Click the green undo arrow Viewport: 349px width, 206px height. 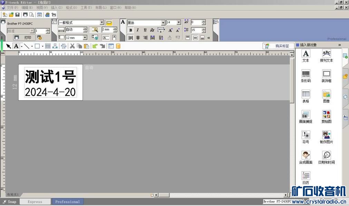pyautogui.click(x=95, y=46)
